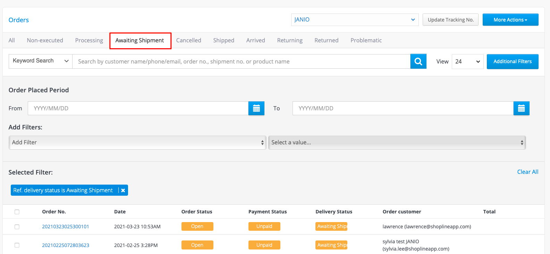
Task: Switch to the Non-executed tab
Action: point(45,40)
